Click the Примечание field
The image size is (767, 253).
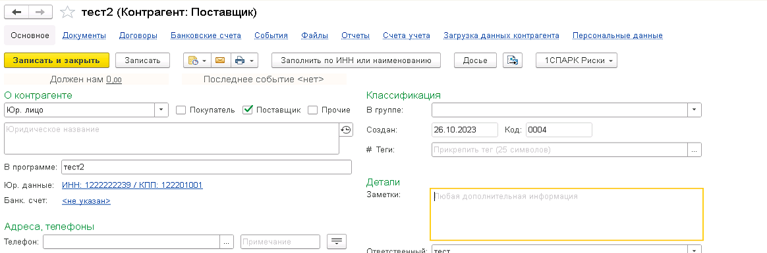click(x=280, y=242)
